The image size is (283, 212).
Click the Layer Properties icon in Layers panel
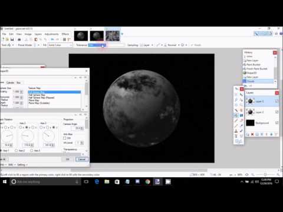[276, 134]
